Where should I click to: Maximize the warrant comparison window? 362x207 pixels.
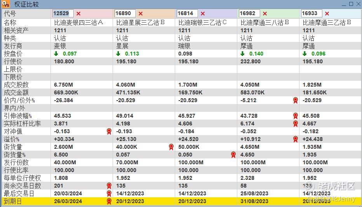[x=351, y=4]
